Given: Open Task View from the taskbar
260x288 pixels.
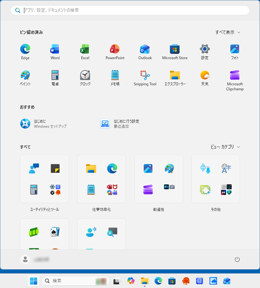Looking at the screenshot, I should click(x=117, y=281).
